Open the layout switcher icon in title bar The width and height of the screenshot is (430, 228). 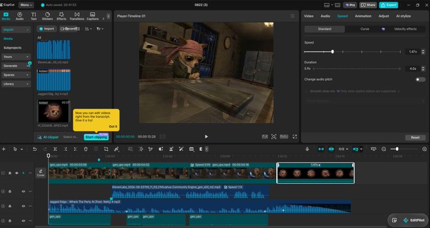click(327, 5)
